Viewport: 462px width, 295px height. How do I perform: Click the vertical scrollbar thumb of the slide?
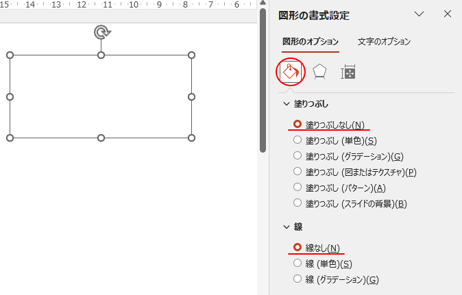[263, 80]
